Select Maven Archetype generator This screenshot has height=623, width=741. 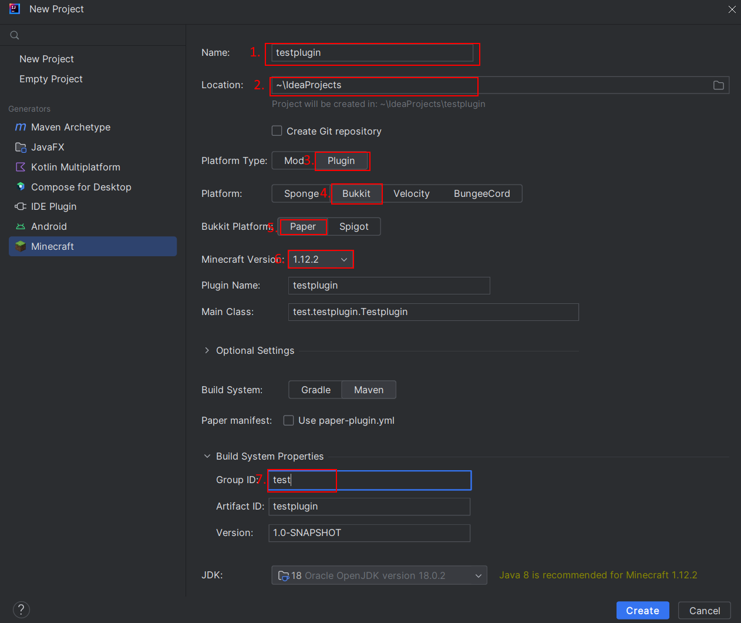pyautogui.click(x=93, y=127)
